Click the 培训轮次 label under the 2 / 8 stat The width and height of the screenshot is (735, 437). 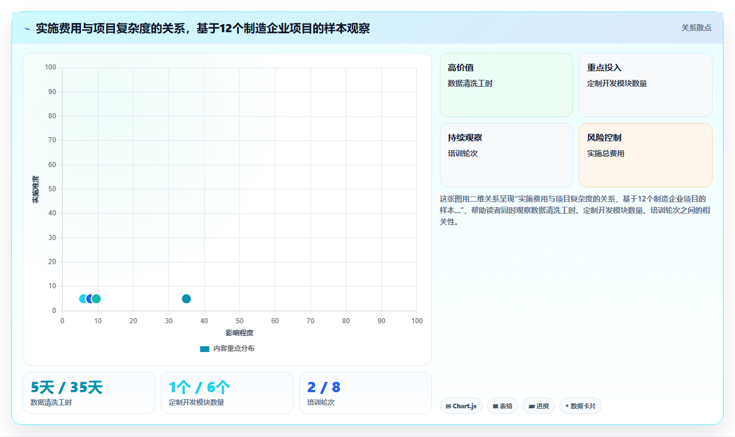321,403
